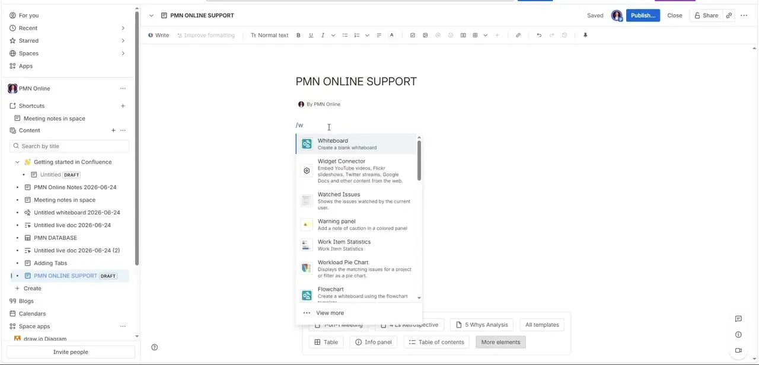759x365 pixels.
Task: Open All templates
Action: 542,325
